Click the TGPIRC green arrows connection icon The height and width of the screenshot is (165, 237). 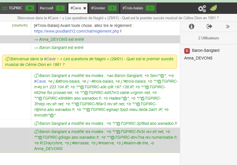tap(5, 8)
